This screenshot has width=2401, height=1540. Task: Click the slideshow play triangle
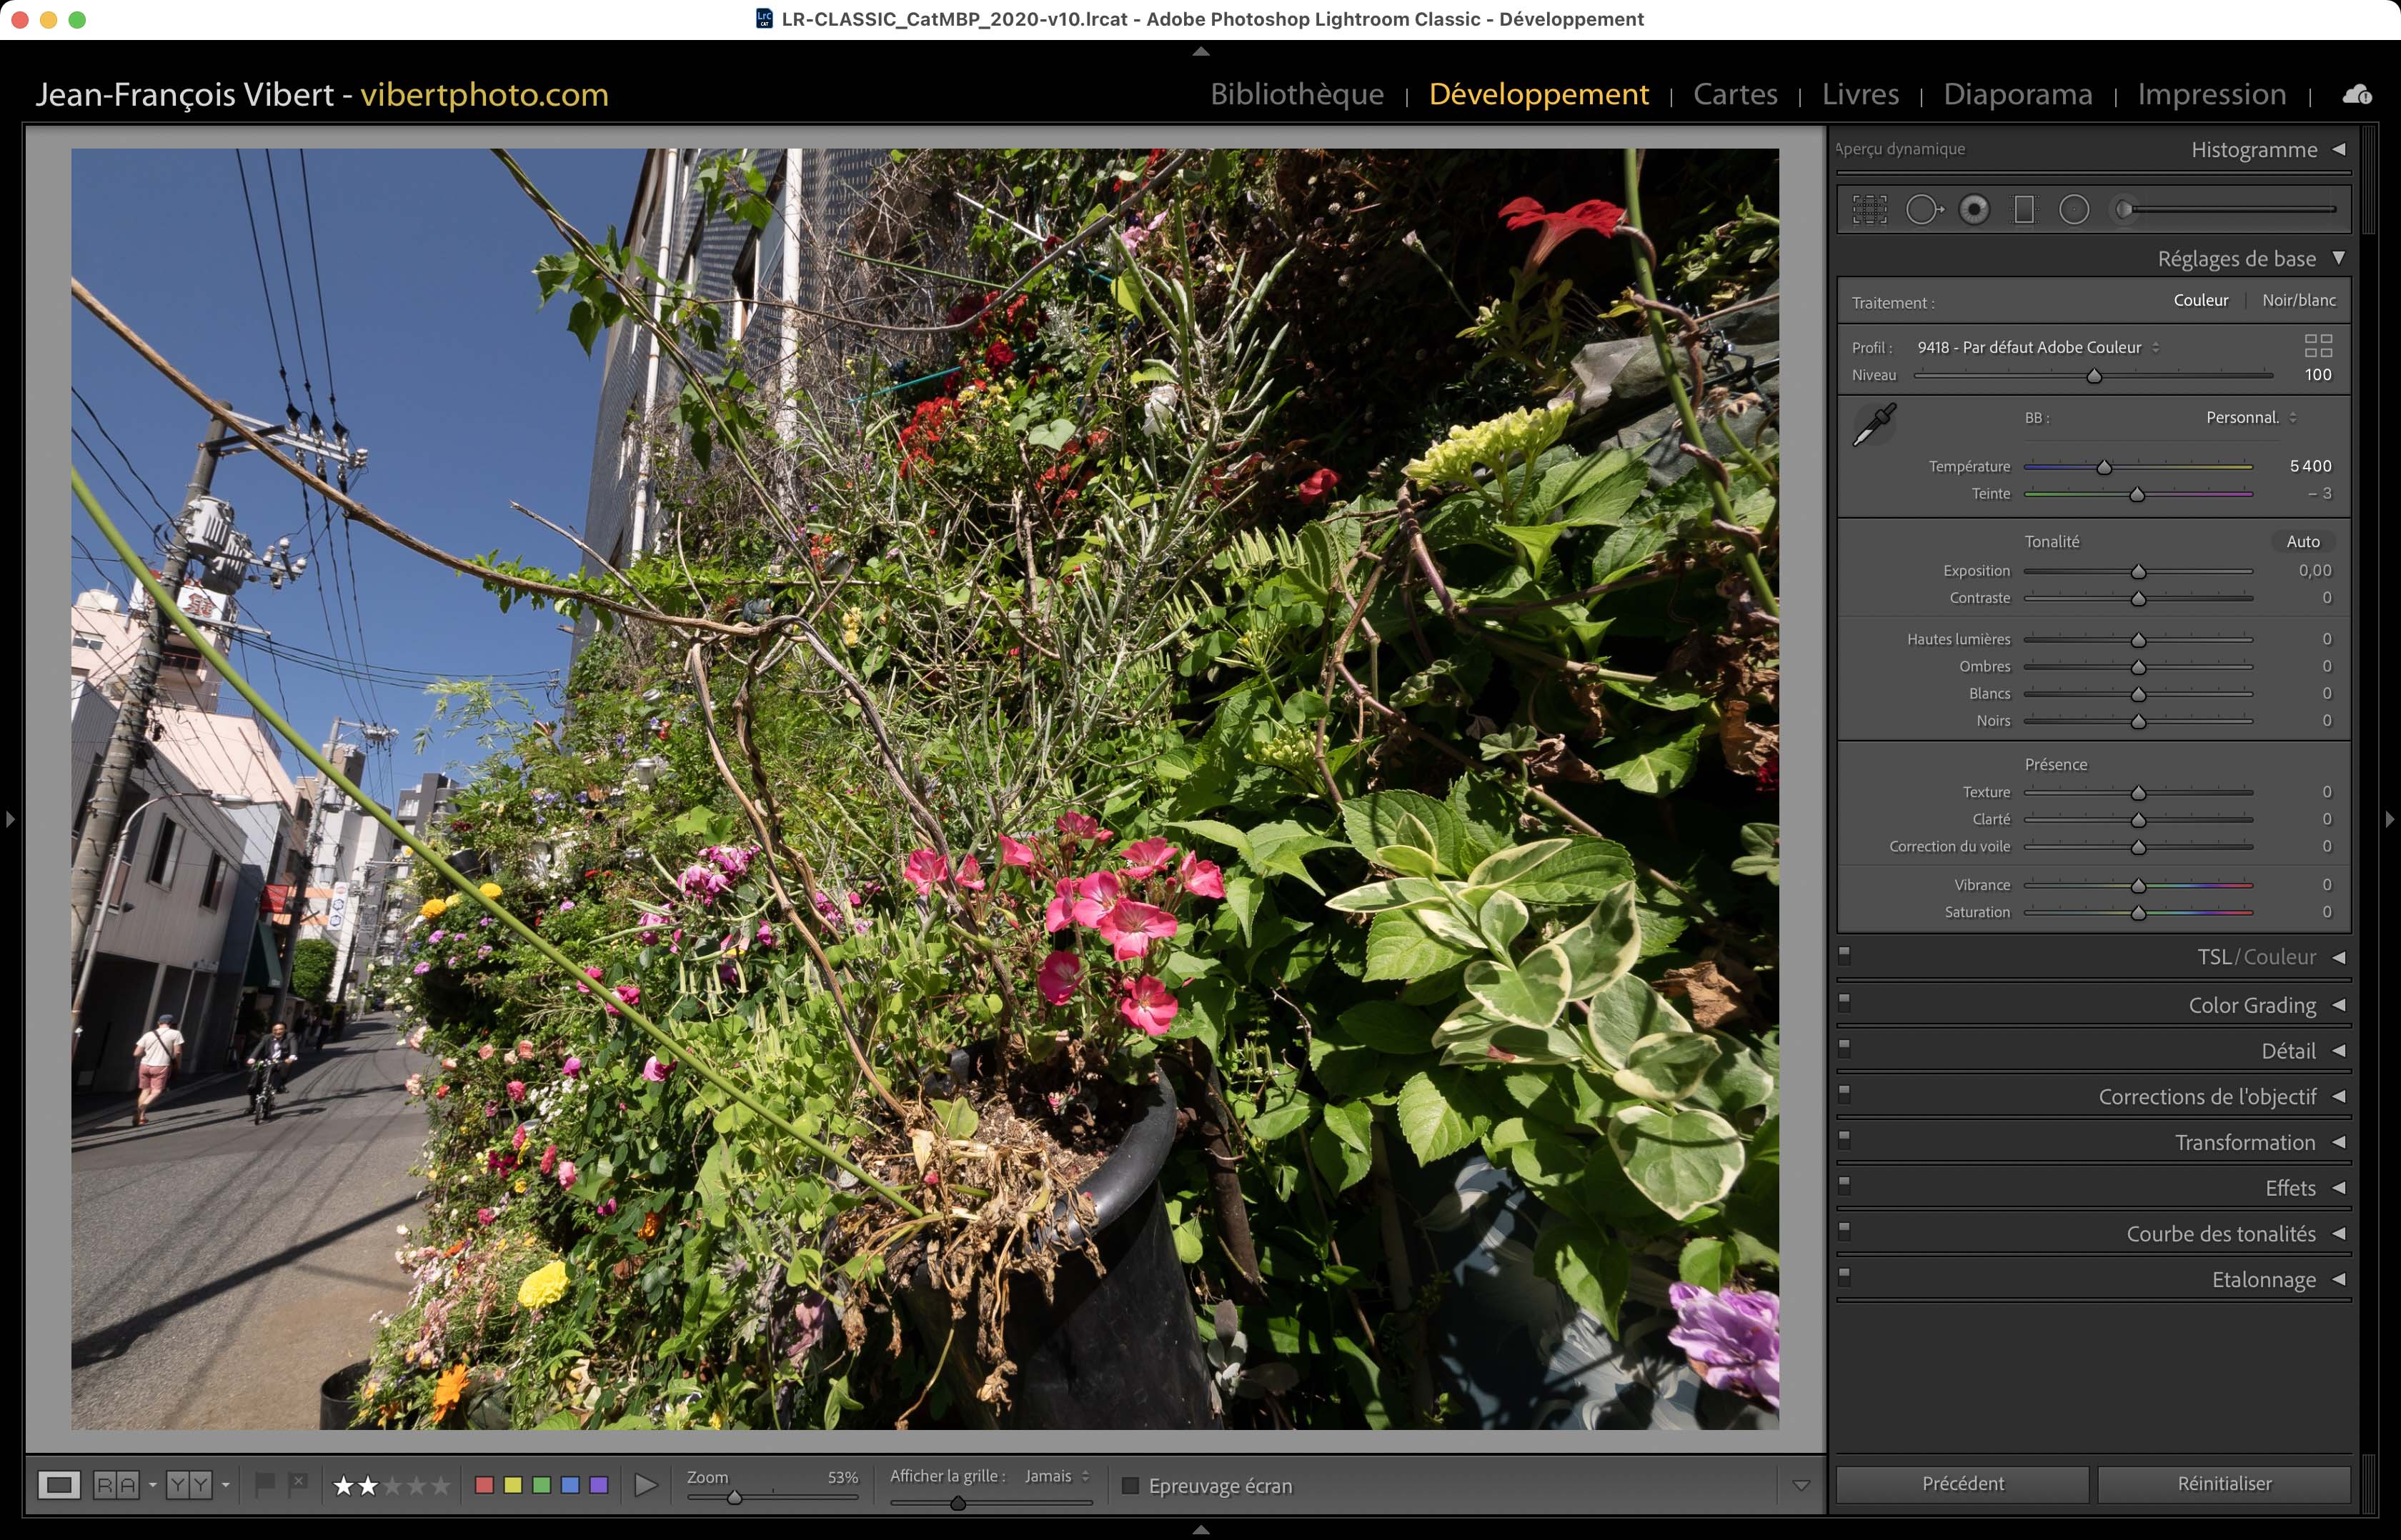(646, 1485)
